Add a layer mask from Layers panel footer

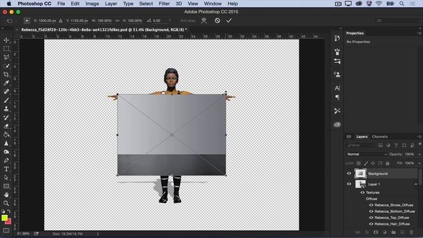point(376,232)
